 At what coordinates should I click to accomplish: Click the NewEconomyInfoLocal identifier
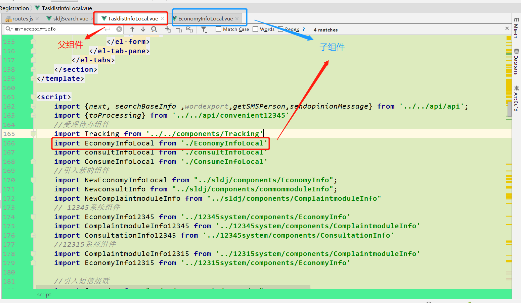click(126, 180)
